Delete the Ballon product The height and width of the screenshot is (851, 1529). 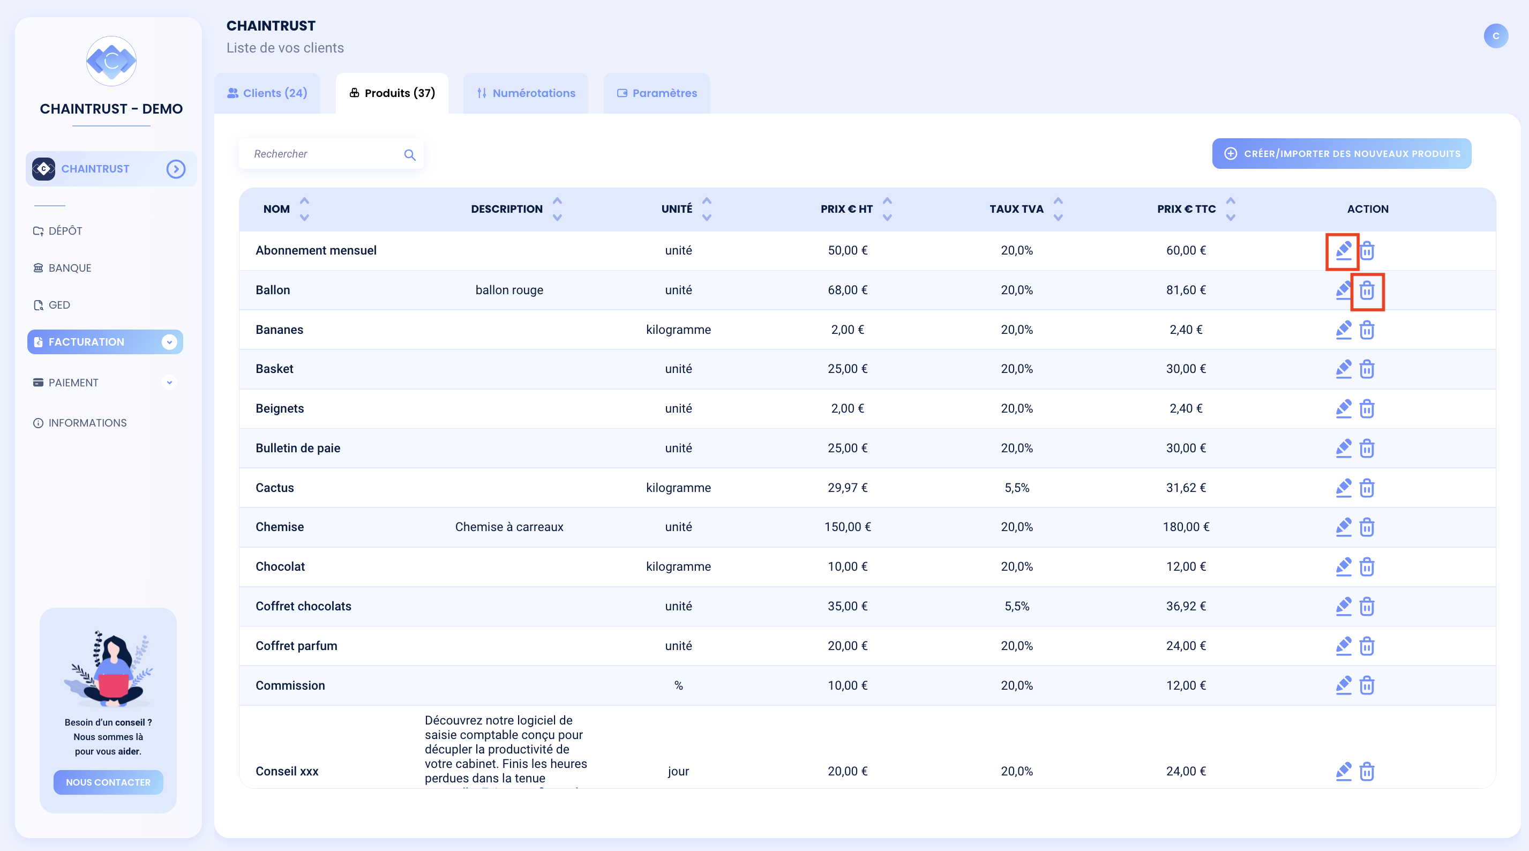click(x=1367, y=290)
